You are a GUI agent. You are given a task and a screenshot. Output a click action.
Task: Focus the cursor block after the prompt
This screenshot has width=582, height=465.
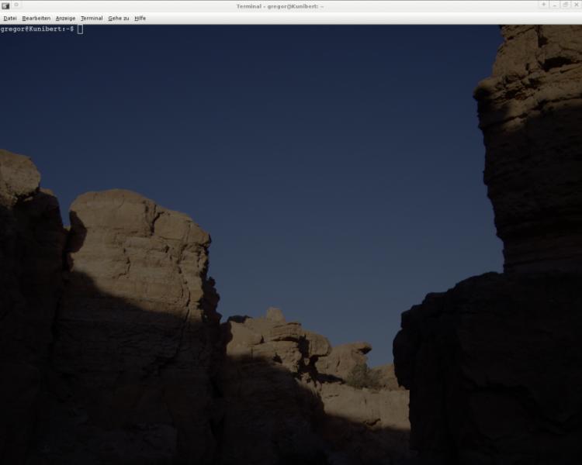(80, 29)
